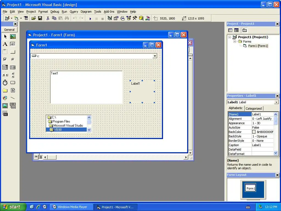Click Open Project toolbar icon
This screenshot has height=211, width=281.
coord(34,18)
